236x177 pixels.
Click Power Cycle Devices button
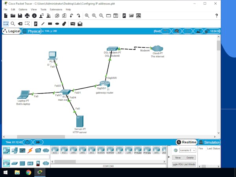[28, 142]
